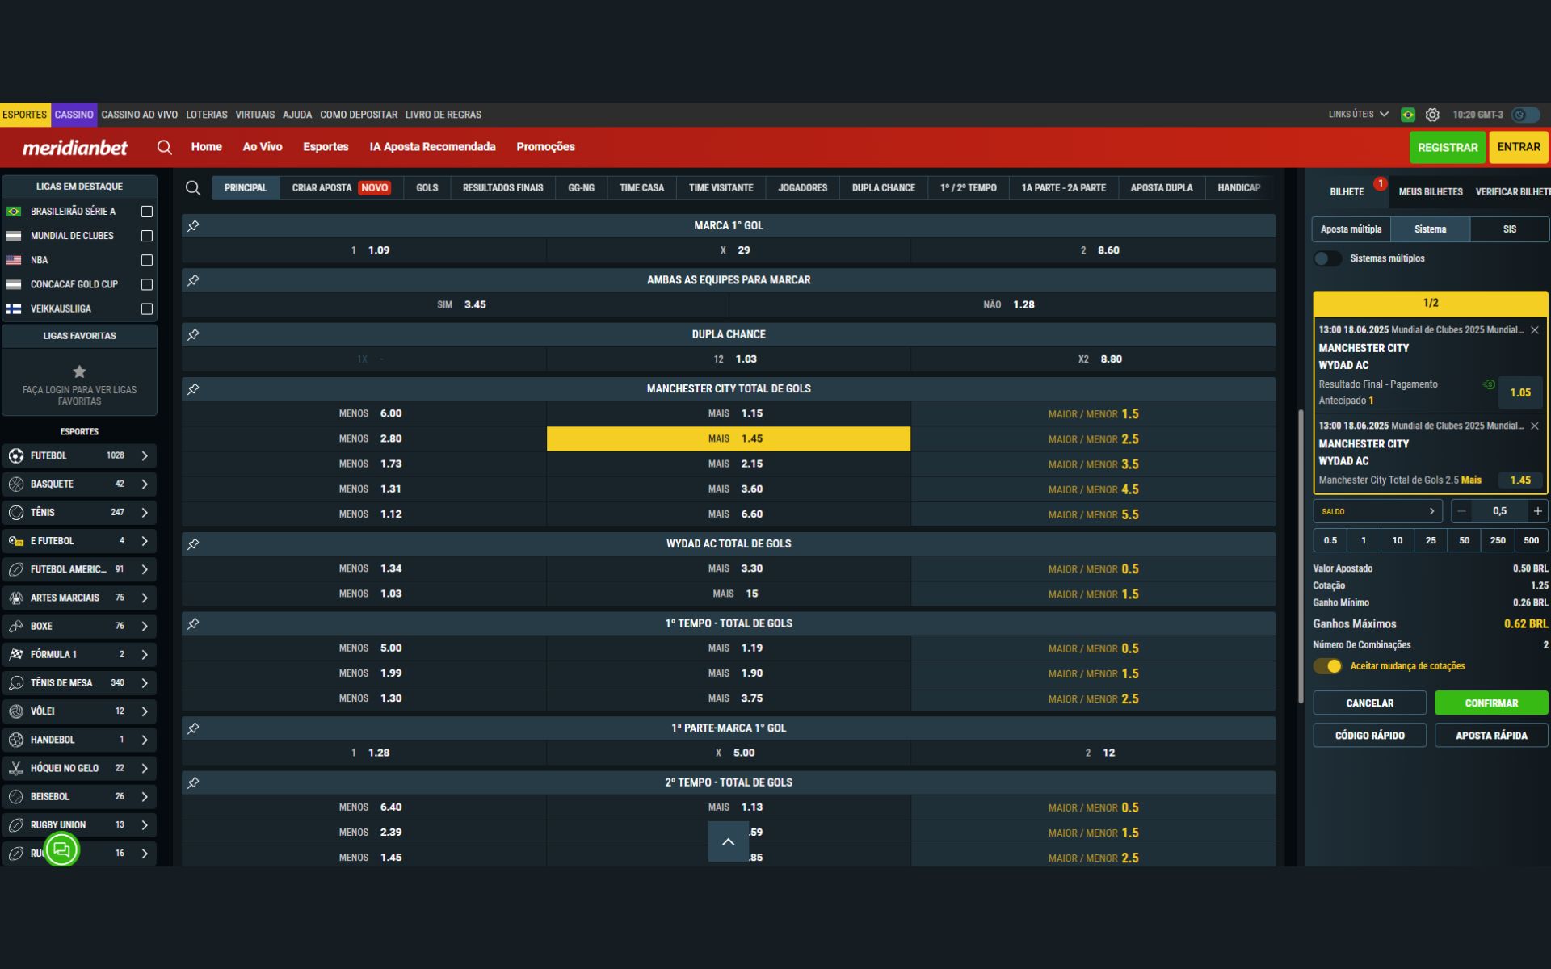Select the quick stake value 250
1551x969 pixels.
[1497, 540]
